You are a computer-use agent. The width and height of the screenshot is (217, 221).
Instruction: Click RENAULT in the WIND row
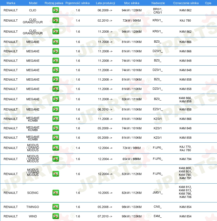click(11, 216)
